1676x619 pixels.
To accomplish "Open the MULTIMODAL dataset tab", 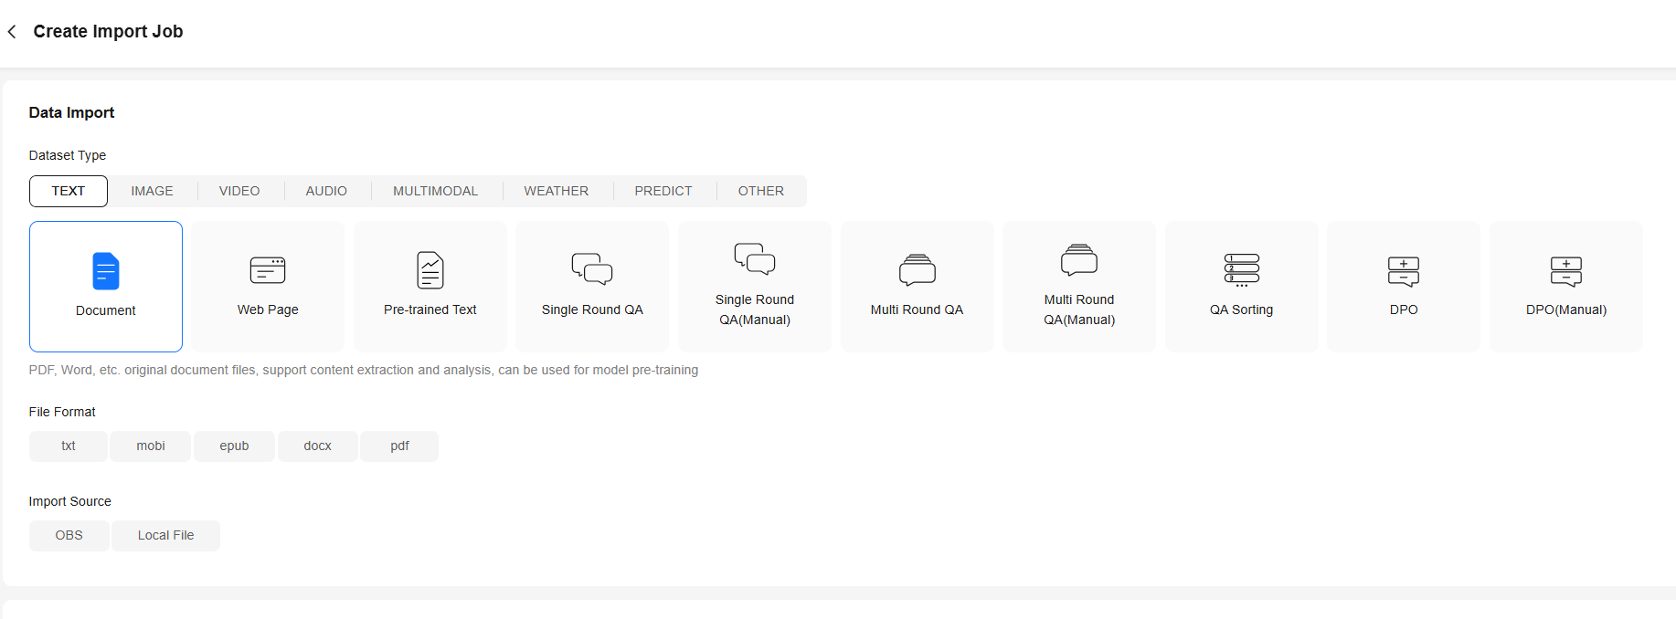I will tap(435, 191).
